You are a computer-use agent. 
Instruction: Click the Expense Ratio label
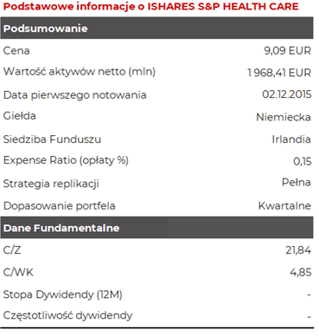coord(66,160)
